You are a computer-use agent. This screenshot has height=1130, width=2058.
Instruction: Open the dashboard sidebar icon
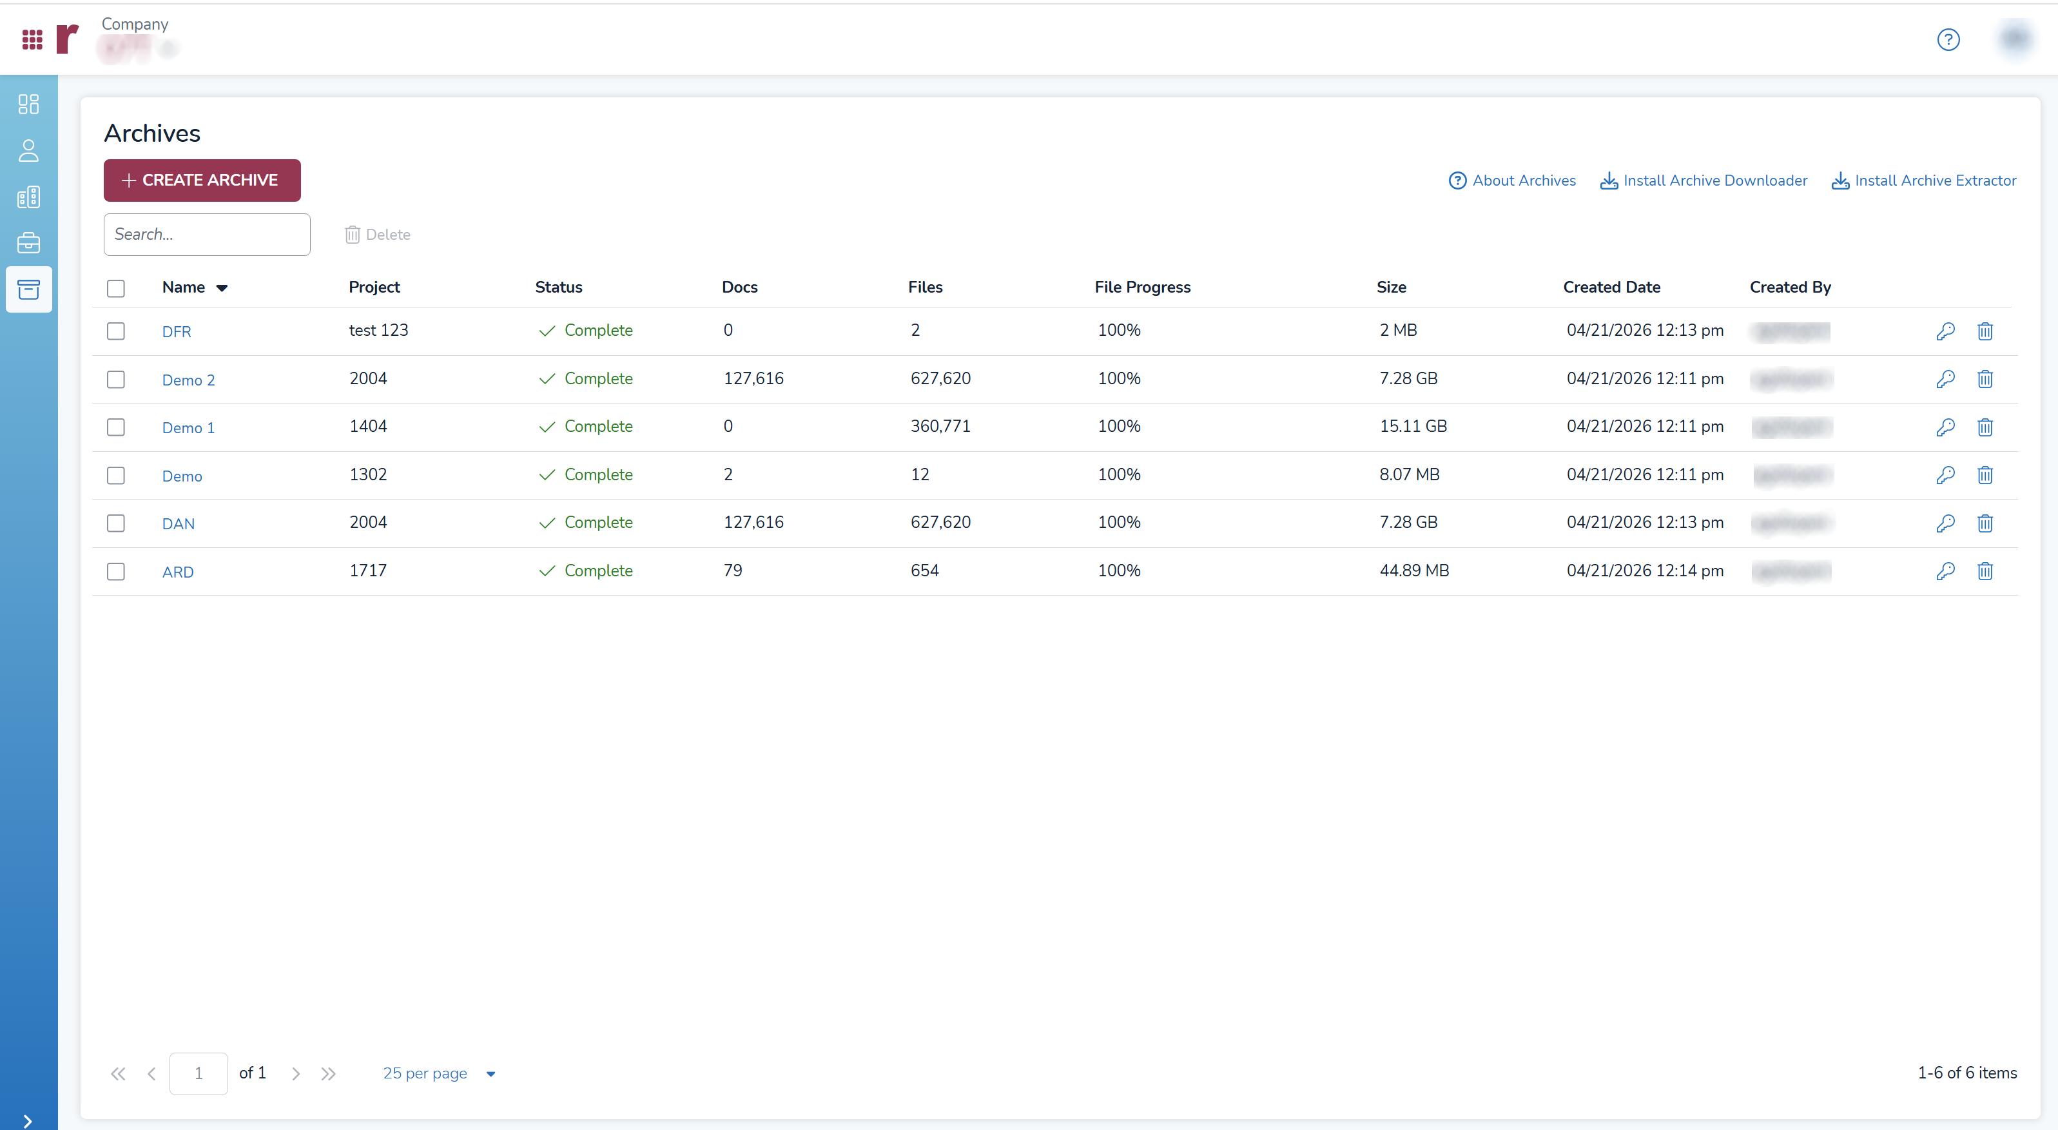coord(29,104)
